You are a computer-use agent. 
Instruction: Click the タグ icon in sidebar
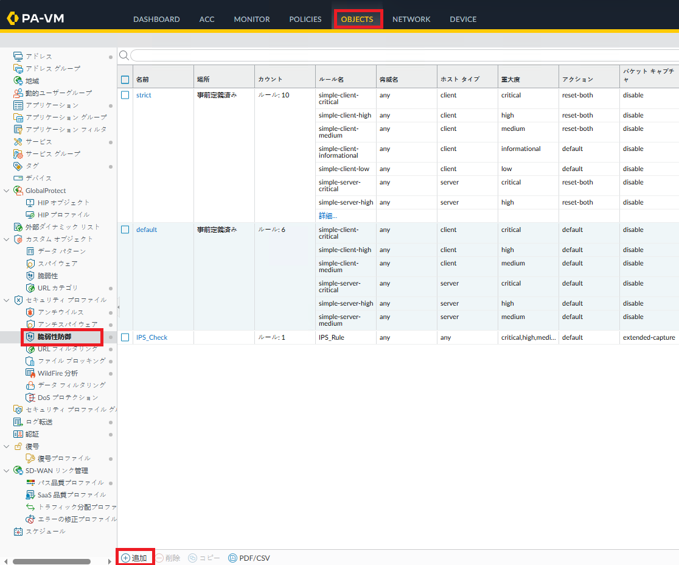pyautogui.click(x=18, y=166)
